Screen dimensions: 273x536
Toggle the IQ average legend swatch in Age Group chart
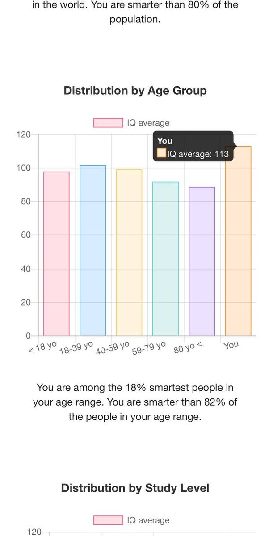pyautogui.click(x=108, y=123)
